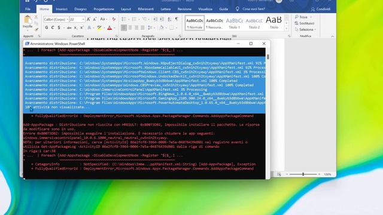This screenshot has width=383, height=215.
Task: Open the font size 22 dropdown
Action: (x=83, y=19)
